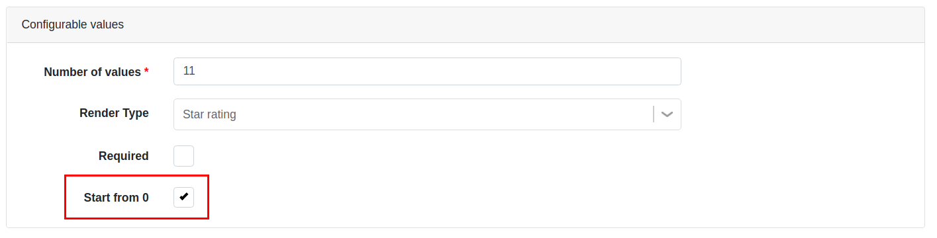Click the separator line beside the dropdown chevron
This screenshot has width=937, height=238.
click(x=654, y=114)
